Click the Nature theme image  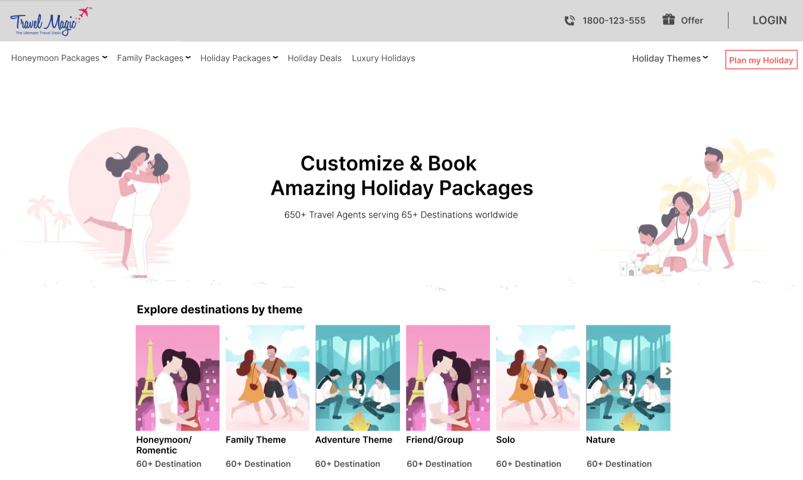[628, 377]
